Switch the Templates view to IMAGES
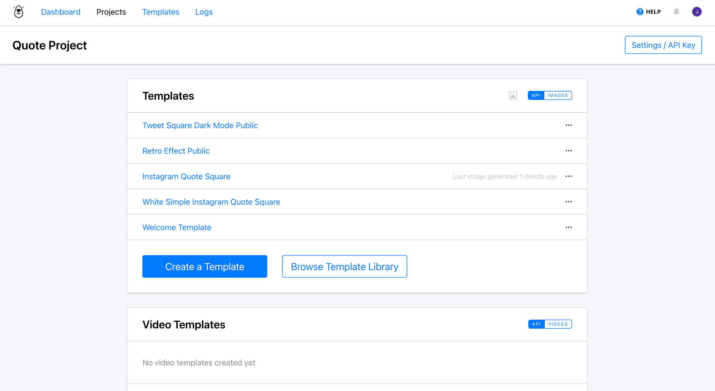Viewport: 715px width, 391px height. [x=558, y=96]
